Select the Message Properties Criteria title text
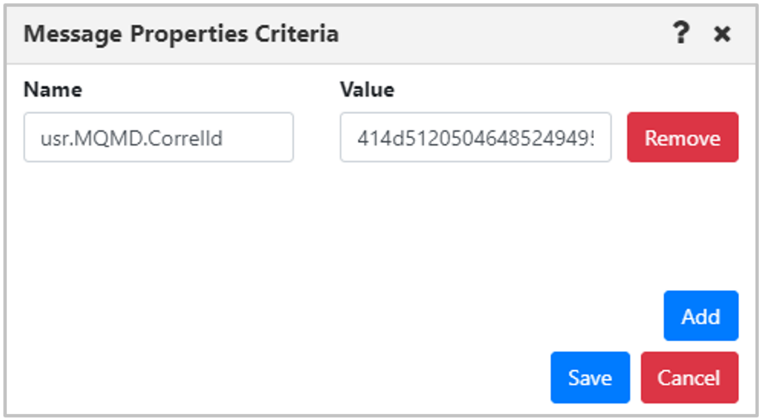The image size is (763, 420). 181,34
